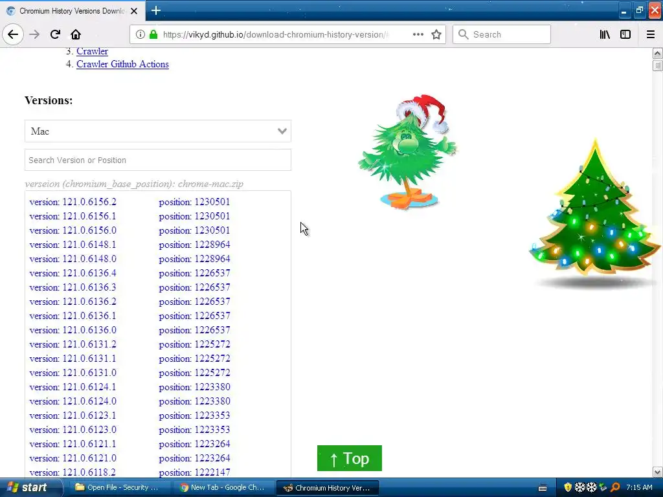The height and width of the screenshot is (497, 663).
Task: Click the browser Search box
Action: point(502,34)
